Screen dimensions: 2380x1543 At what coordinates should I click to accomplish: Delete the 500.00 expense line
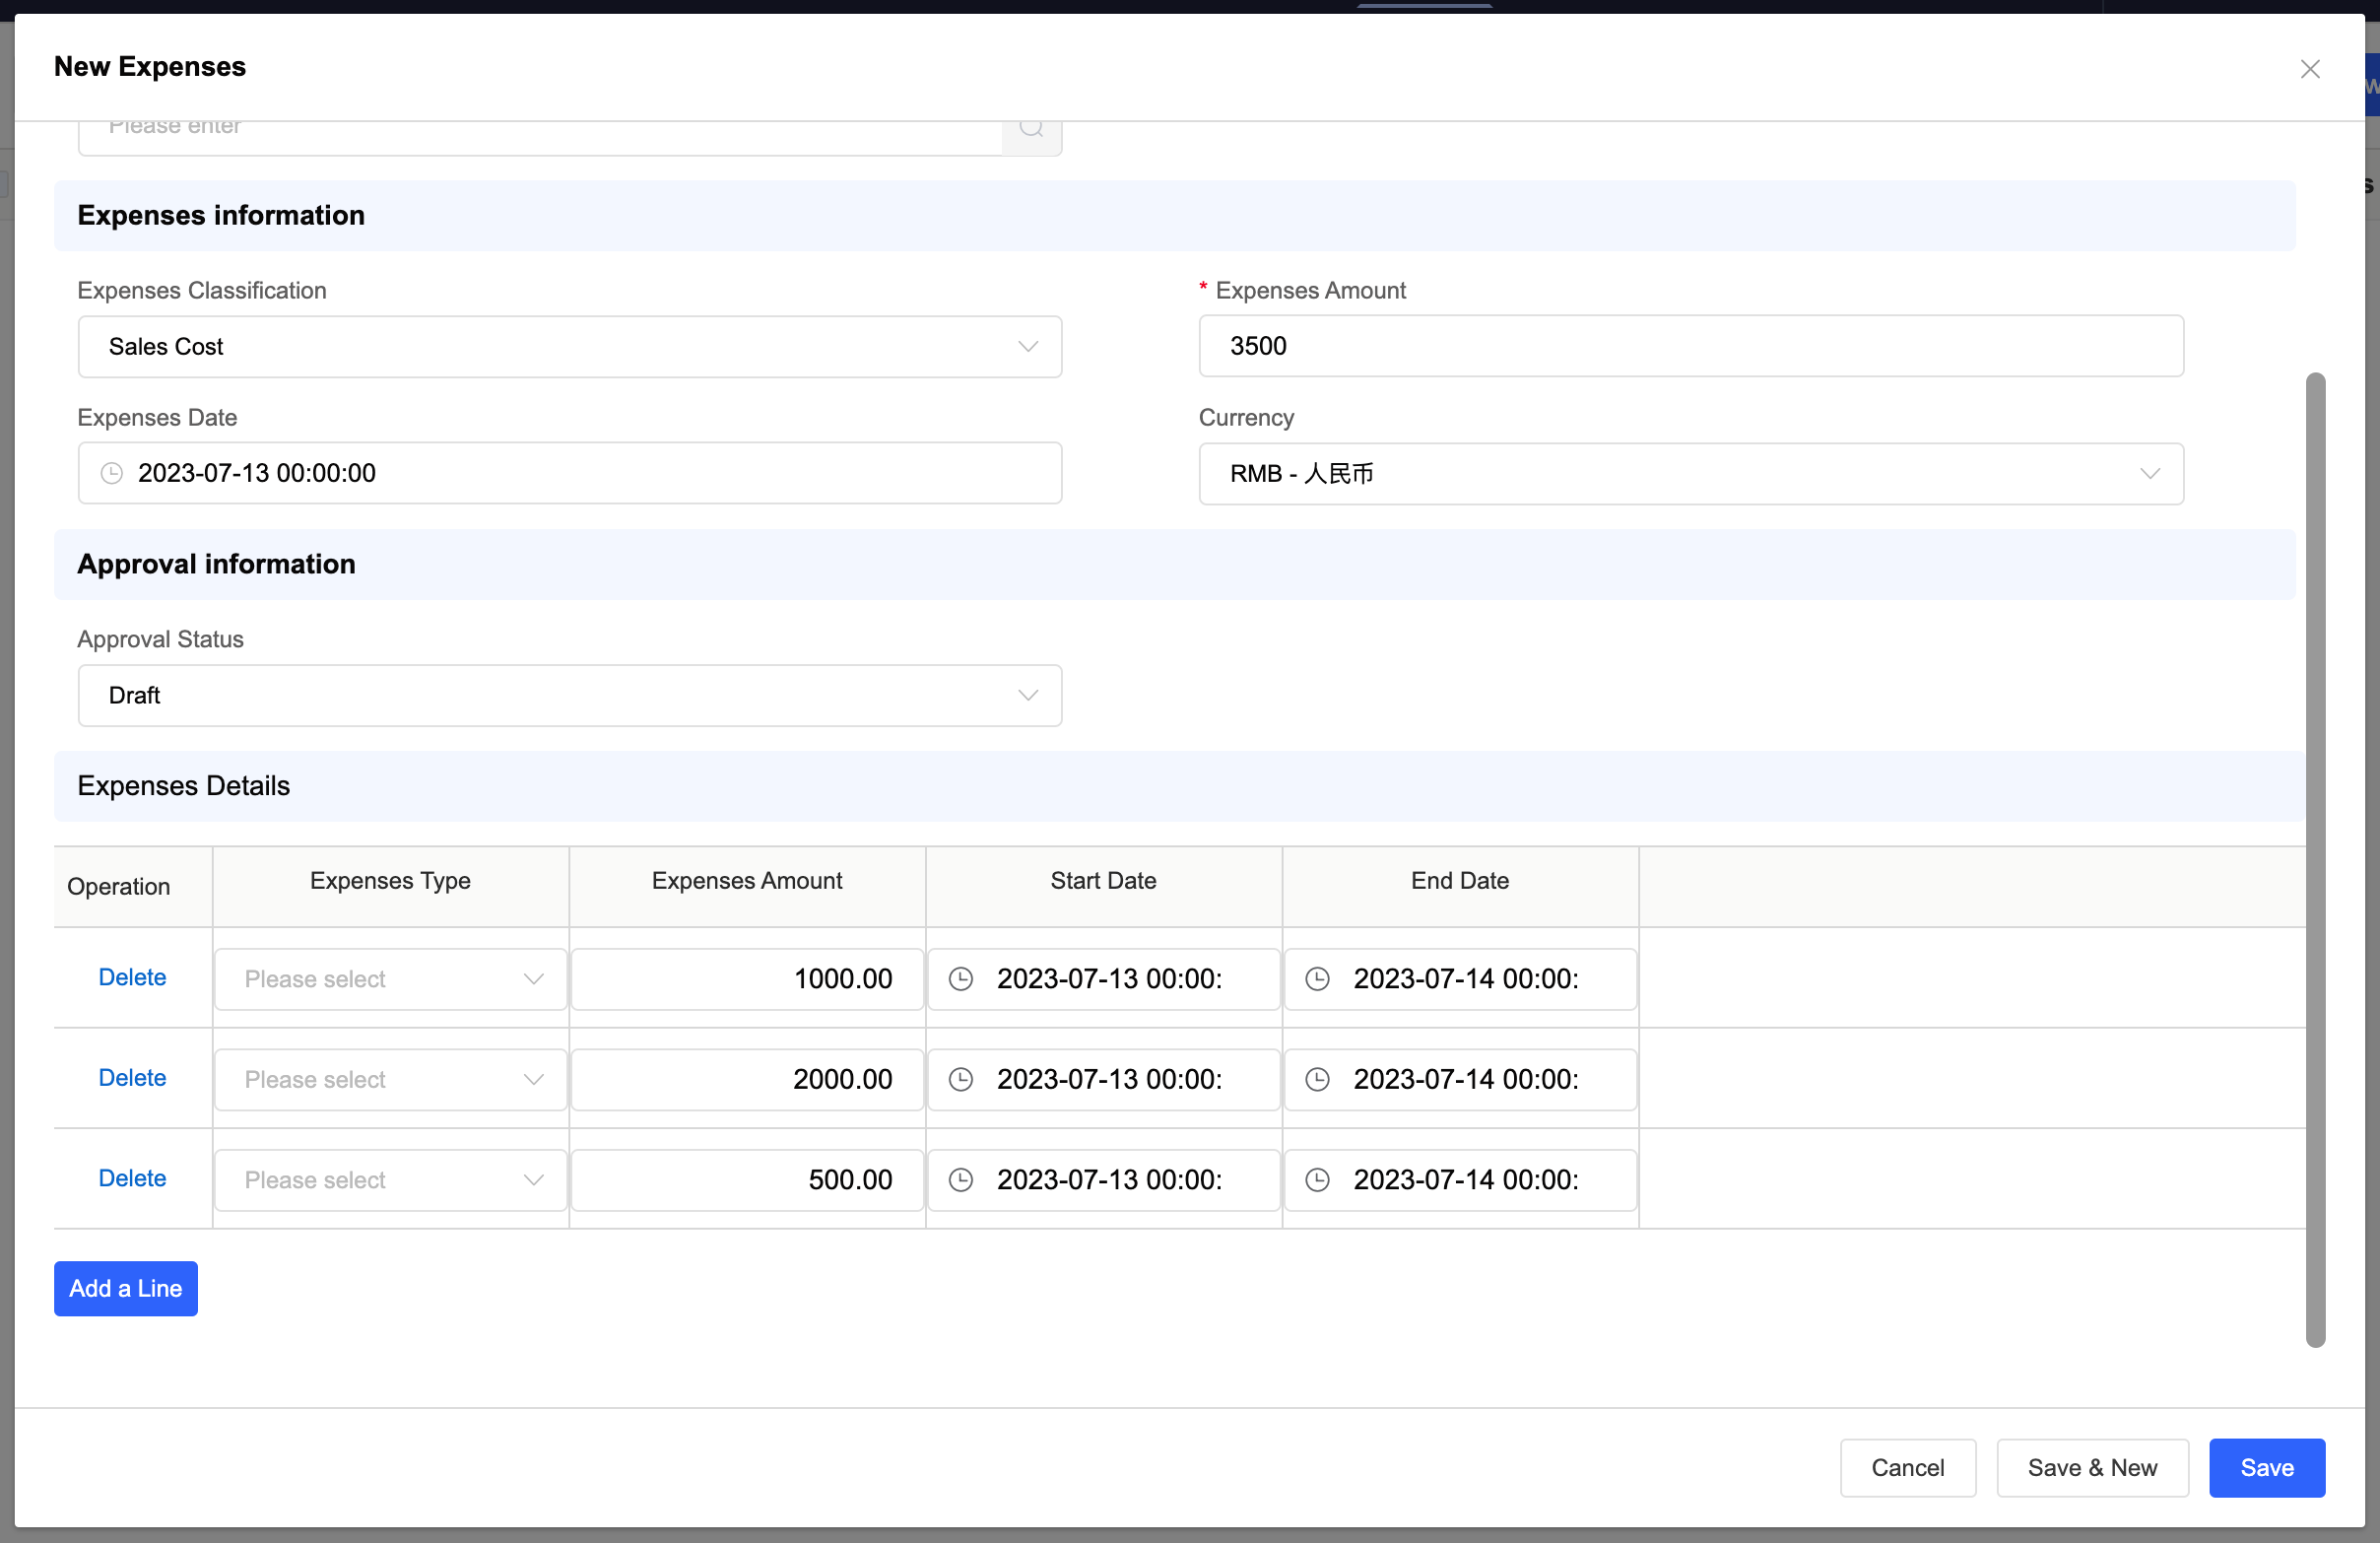[132, 1178]
